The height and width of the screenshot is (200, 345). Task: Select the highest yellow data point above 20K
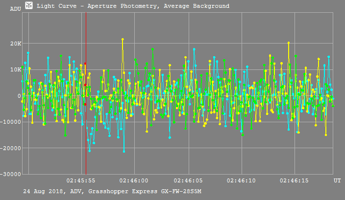click(123, 39)
